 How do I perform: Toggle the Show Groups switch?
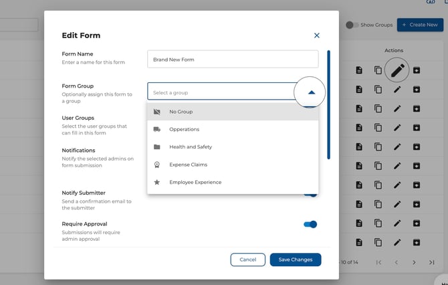[x=352, y=25]
